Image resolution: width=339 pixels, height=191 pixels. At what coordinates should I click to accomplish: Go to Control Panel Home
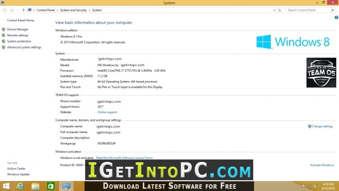click(20, 20)
